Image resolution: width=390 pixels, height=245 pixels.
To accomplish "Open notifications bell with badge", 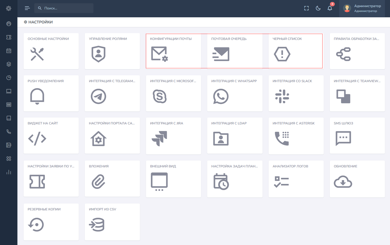I will [x=330, y=8].
